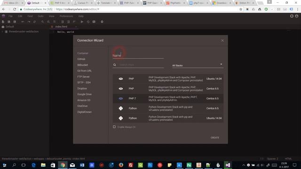
Task: Click the undo arrow in toolbar
Action: 23,22
